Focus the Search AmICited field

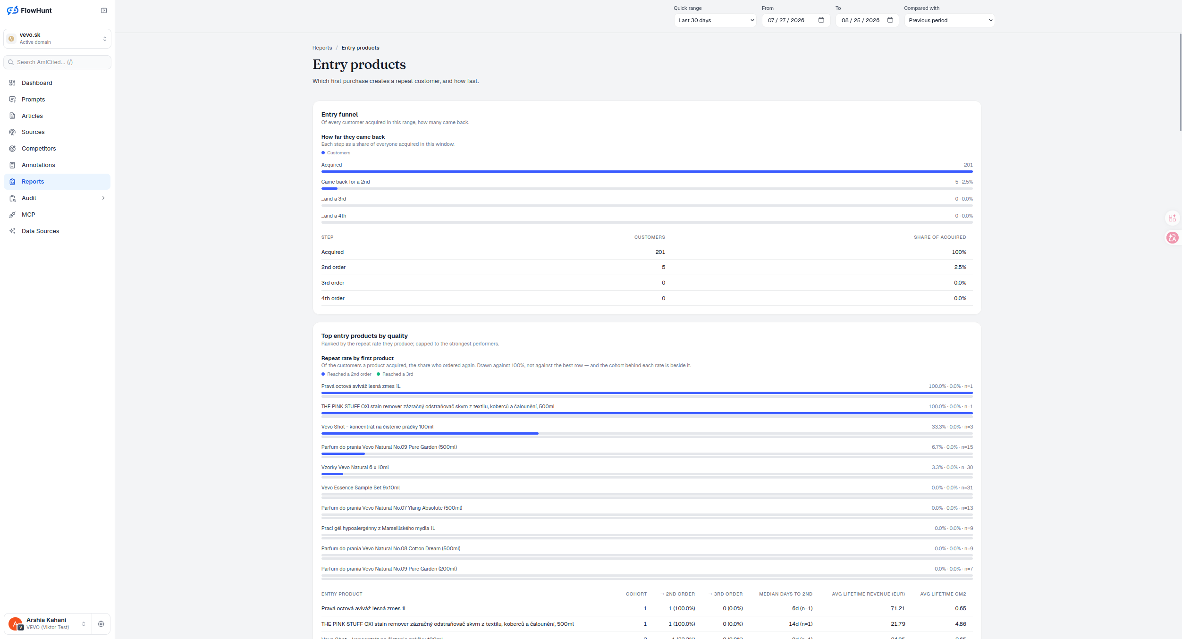[x=57, y=62]
